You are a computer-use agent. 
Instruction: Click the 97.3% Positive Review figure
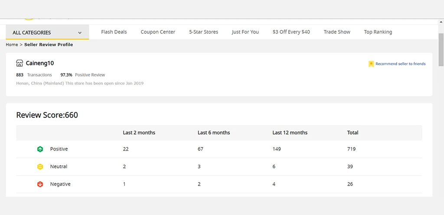click(83, 75)
